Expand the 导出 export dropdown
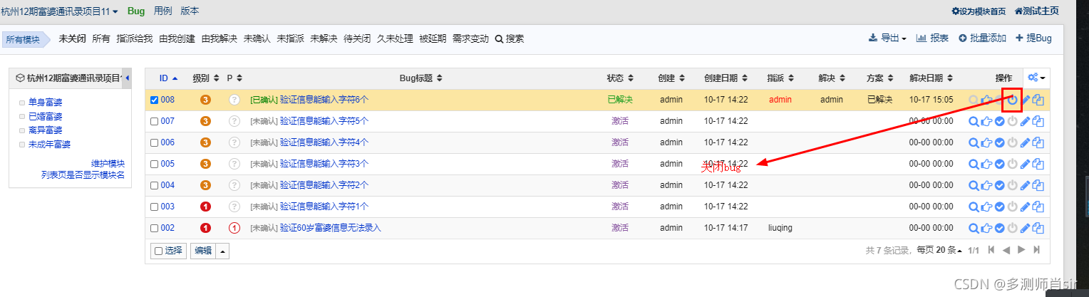The height and width of the screenshot is (297, 1089). pos(887,38)
